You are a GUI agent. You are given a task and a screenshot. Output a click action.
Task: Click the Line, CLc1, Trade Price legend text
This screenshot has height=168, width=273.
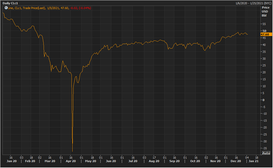27,8
